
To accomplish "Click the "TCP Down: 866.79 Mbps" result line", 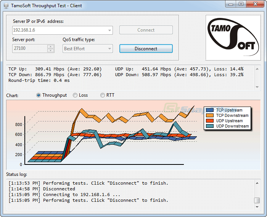I will click(x=55, y=75).
